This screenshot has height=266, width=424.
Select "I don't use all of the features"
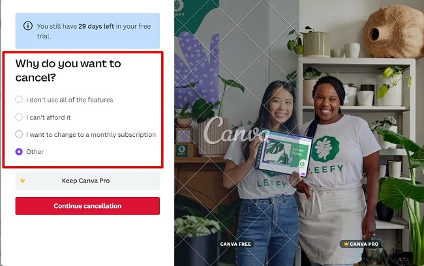(19, 100)
